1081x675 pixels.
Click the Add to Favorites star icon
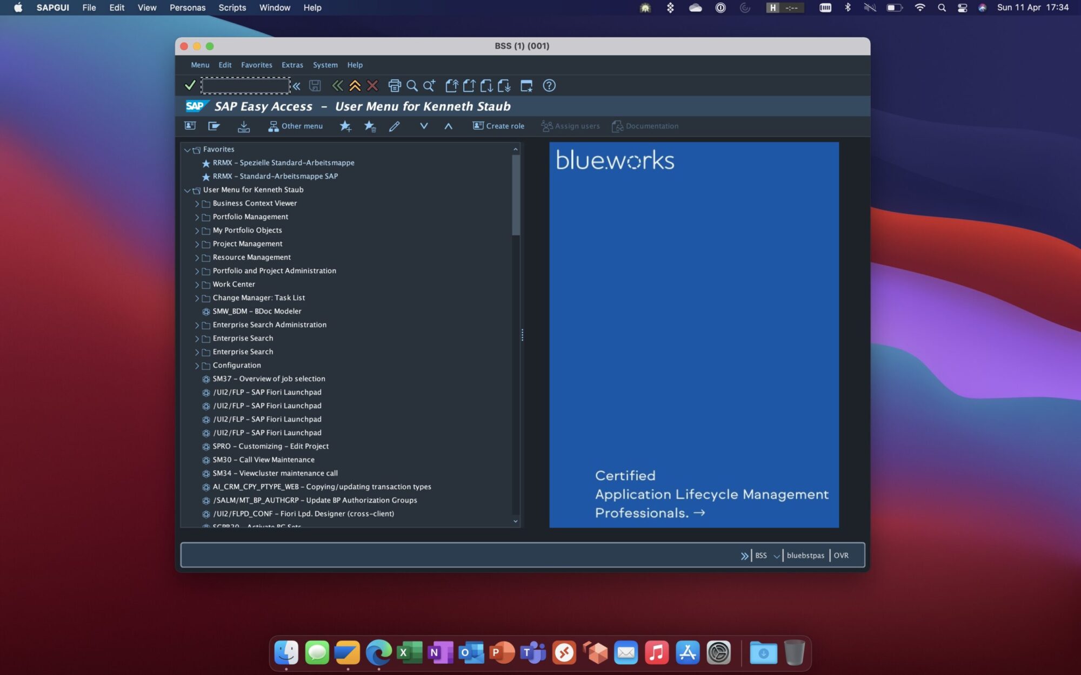(x=345, y=126)
